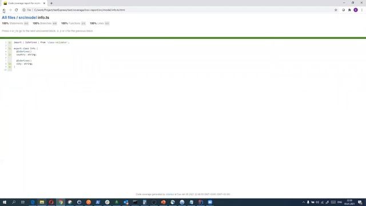366x206 pixels.
Task: Click the 100% Branches figure
Action: (36, 23)
